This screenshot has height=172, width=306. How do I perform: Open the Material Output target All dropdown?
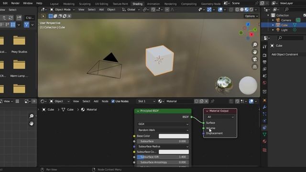(220, 117)
